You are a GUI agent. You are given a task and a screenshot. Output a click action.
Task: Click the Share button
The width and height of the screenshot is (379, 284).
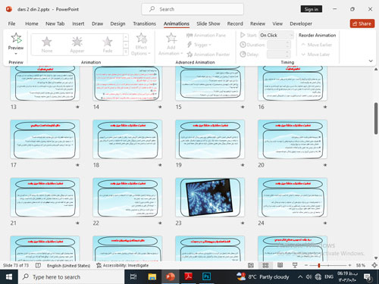tap(362, 23)
